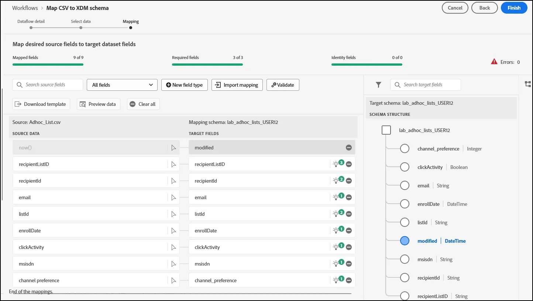
Task: Select the channel_preference schema field radio
Action: point(405,149)
